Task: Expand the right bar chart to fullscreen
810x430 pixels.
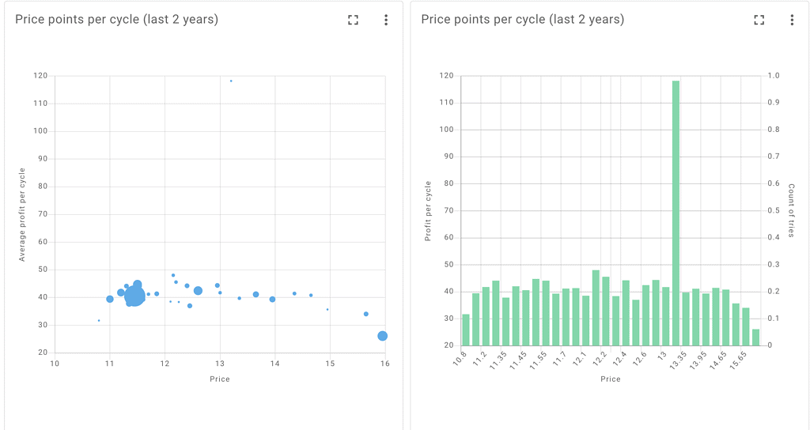Action: pyautogui.click(x=759, y=20)
